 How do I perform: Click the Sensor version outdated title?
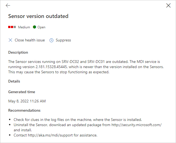(38, 16)
